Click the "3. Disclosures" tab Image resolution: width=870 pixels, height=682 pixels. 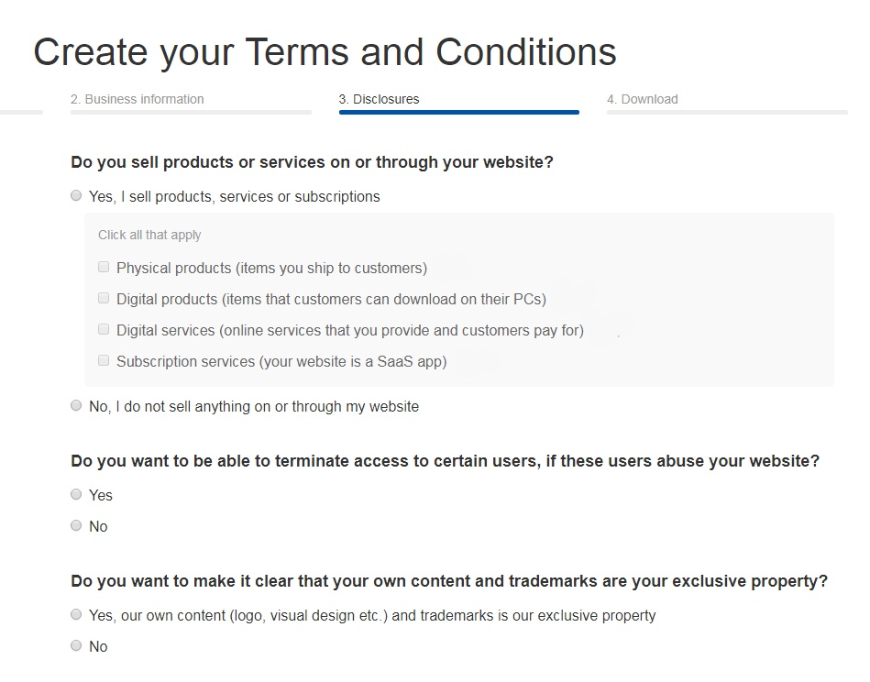pos(380,98)
